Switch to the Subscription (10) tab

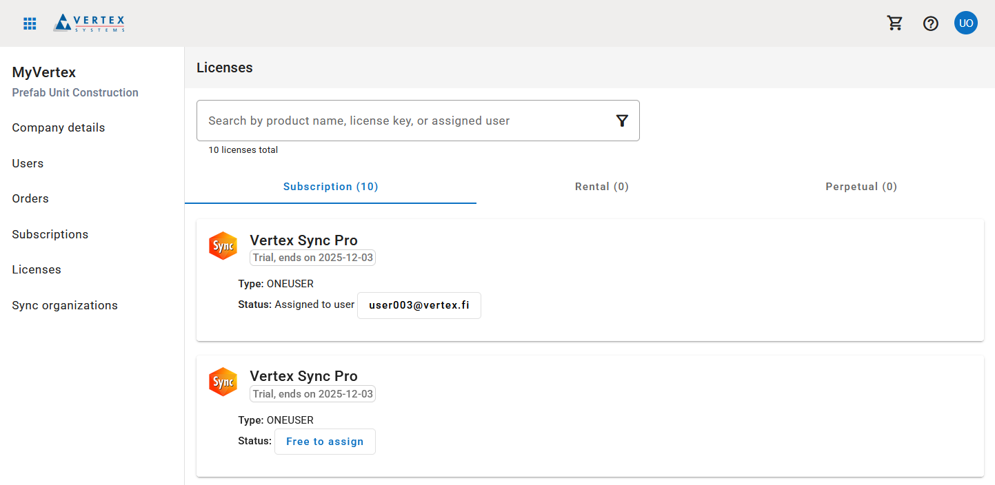point(330,187)
